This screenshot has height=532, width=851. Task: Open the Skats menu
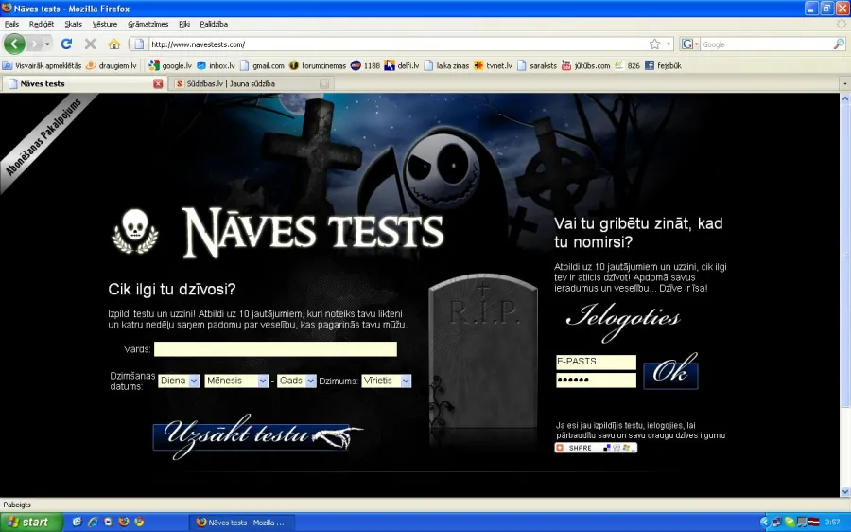[73, 24]
